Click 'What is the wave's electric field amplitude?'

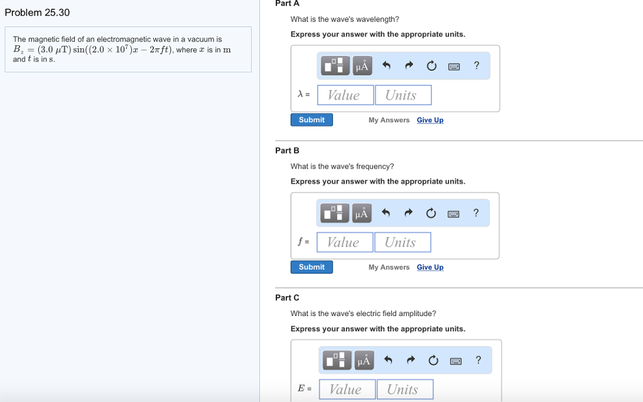[x=363, y=314]
